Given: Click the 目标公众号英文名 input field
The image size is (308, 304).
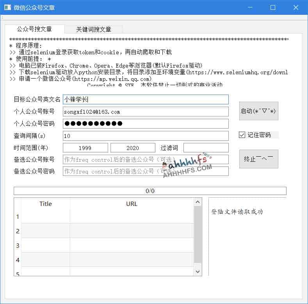Looking at the screenshot, I should [146, 100].
